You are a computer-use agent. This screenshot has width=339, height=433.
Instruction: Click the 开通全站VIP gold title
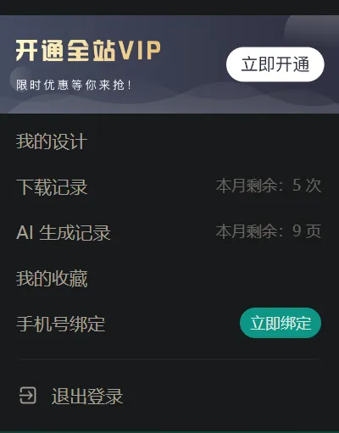88,51
